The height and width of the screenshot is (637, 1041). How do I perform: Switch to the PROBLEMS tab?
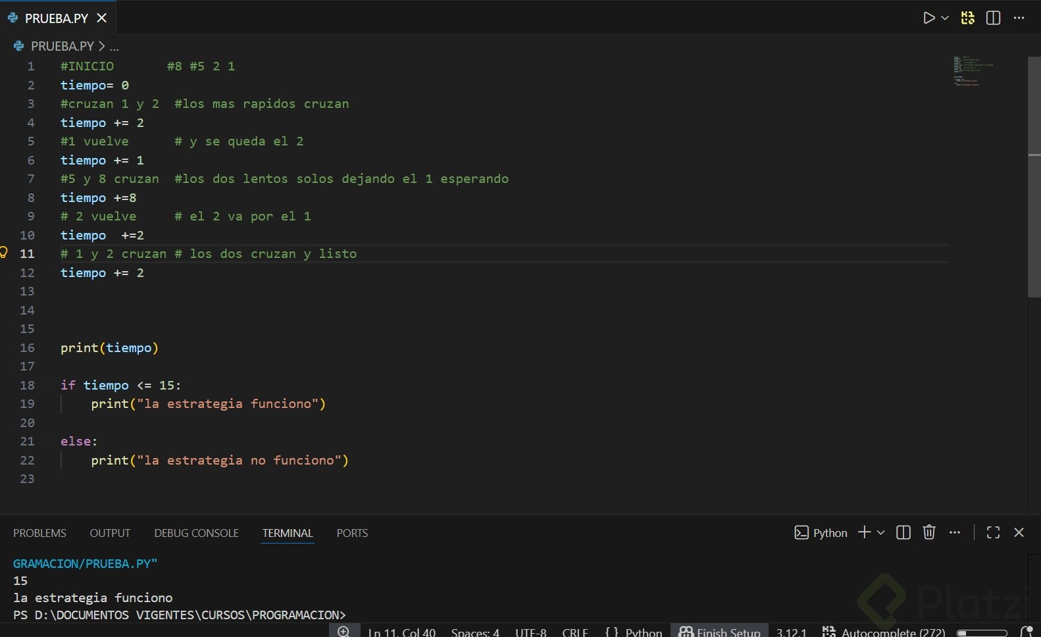[39, 533]
